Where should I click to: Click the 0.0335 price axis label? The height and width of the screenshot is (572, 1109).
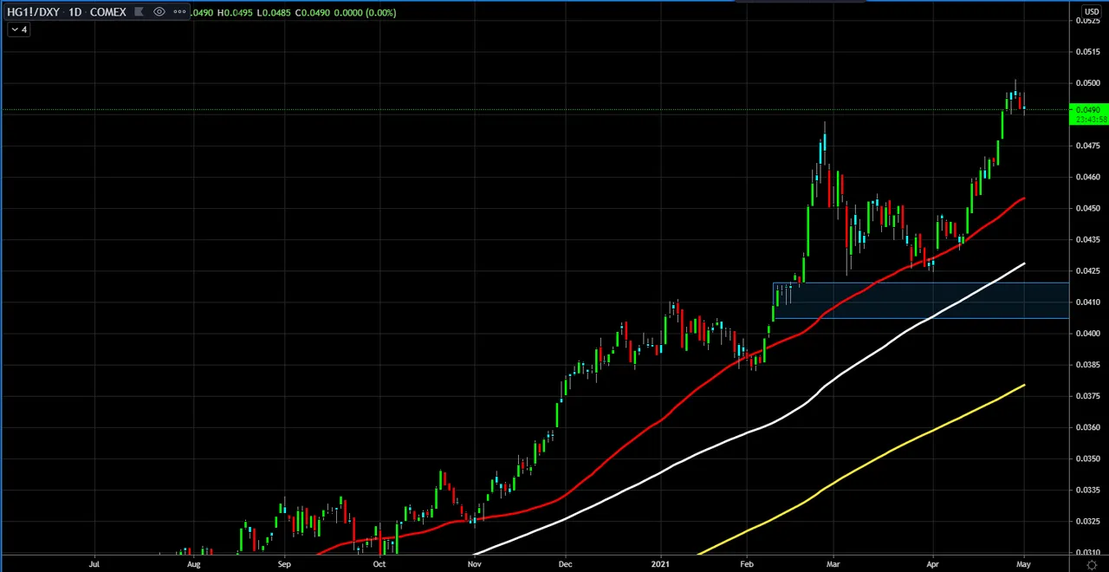(x=1088, y=490)
